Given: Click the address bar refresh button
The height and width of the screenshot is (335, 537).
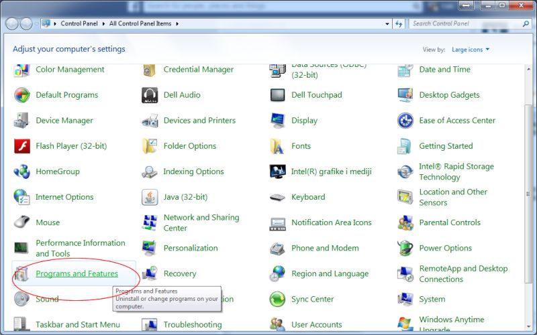Looking at the screenshot, I should (399, 23).
